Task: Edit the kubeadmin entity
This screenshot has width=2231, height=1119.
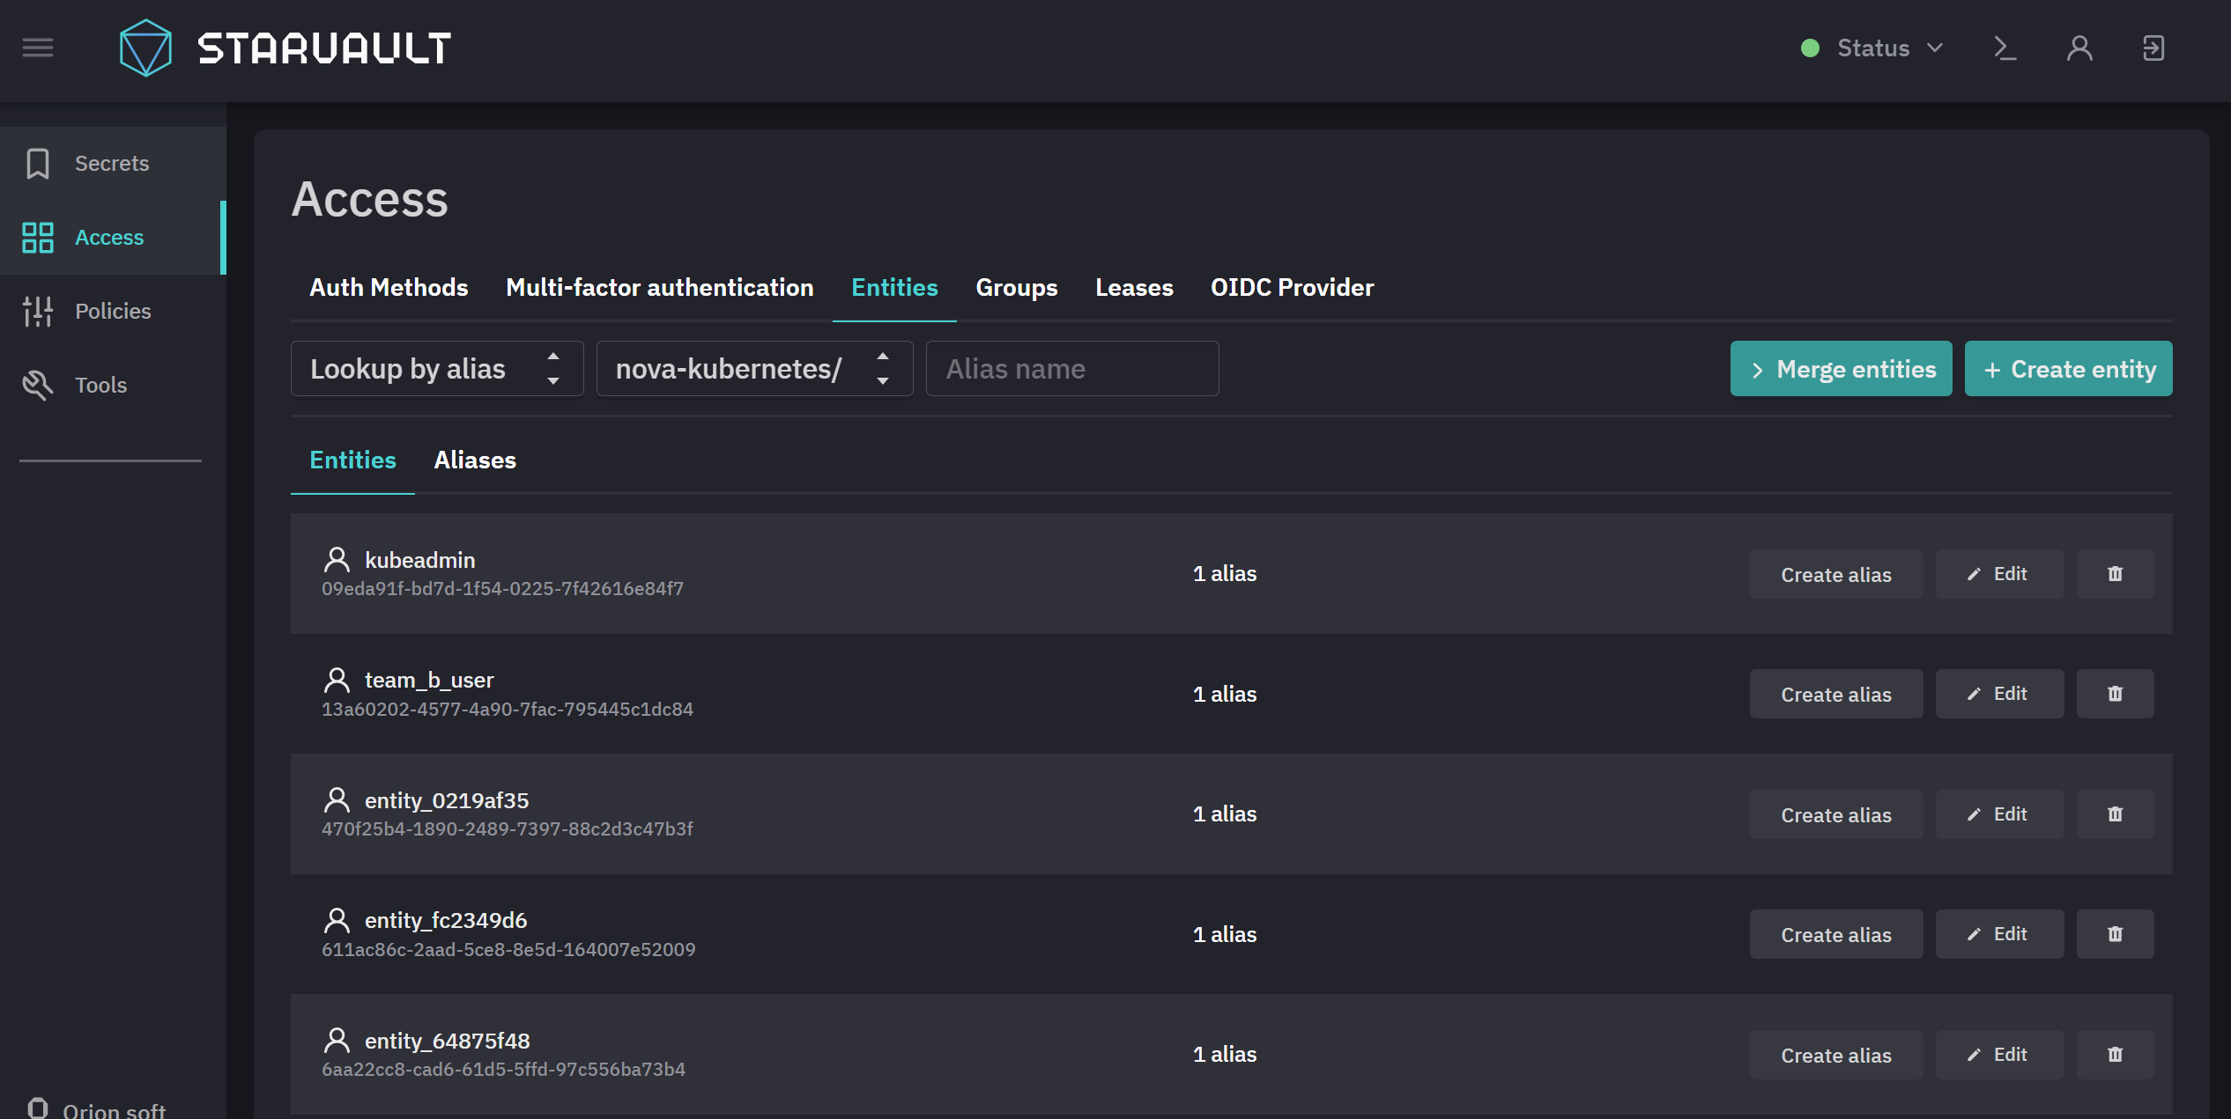Action: pyautogui.click(x=1999, y=574)
